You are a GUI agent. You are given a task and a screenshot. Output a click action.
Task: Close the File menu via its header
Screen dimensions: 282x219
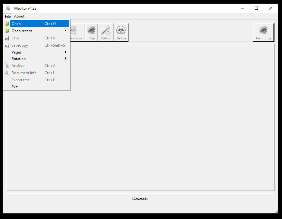8,16
